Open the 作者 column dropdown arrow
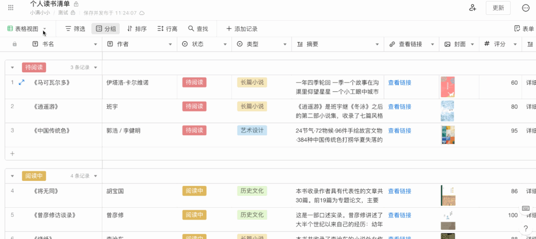The image size is (536, 239). 170,45
